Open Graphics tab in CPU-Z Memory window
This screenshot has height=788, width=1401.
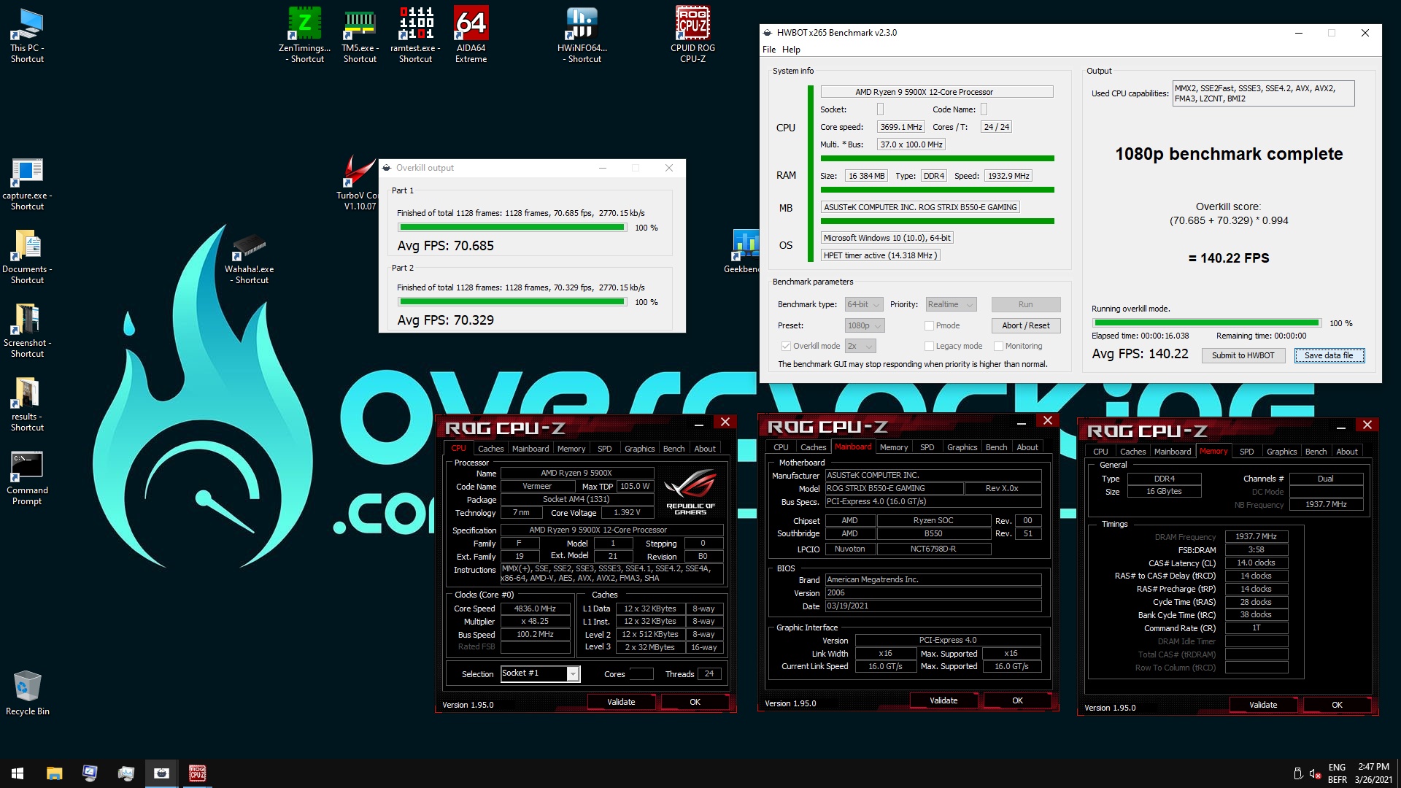tap(1281, 452)
